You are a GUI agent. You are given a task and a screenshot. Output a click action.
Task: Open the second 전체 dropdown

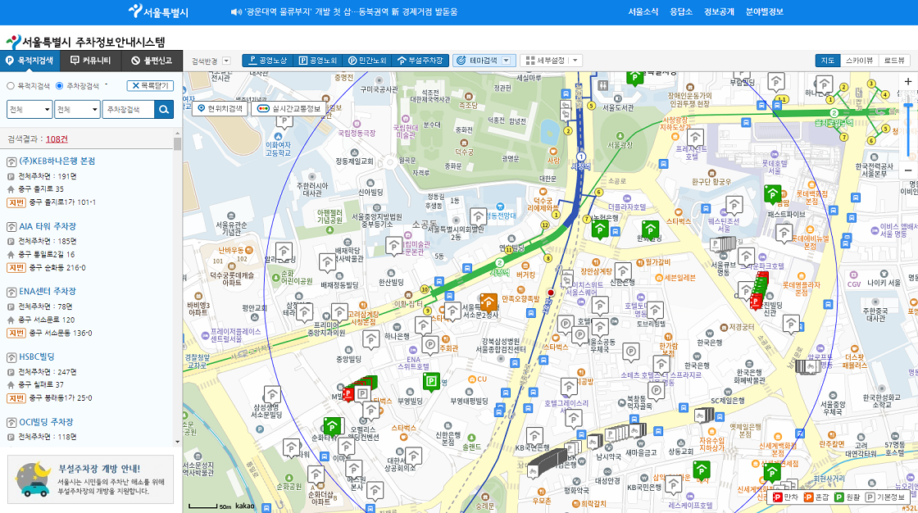point(77,110)
